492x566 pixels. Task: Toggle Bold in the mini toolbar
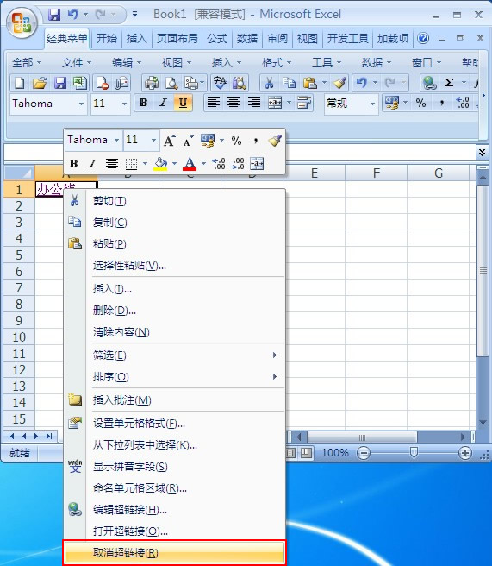73,164
